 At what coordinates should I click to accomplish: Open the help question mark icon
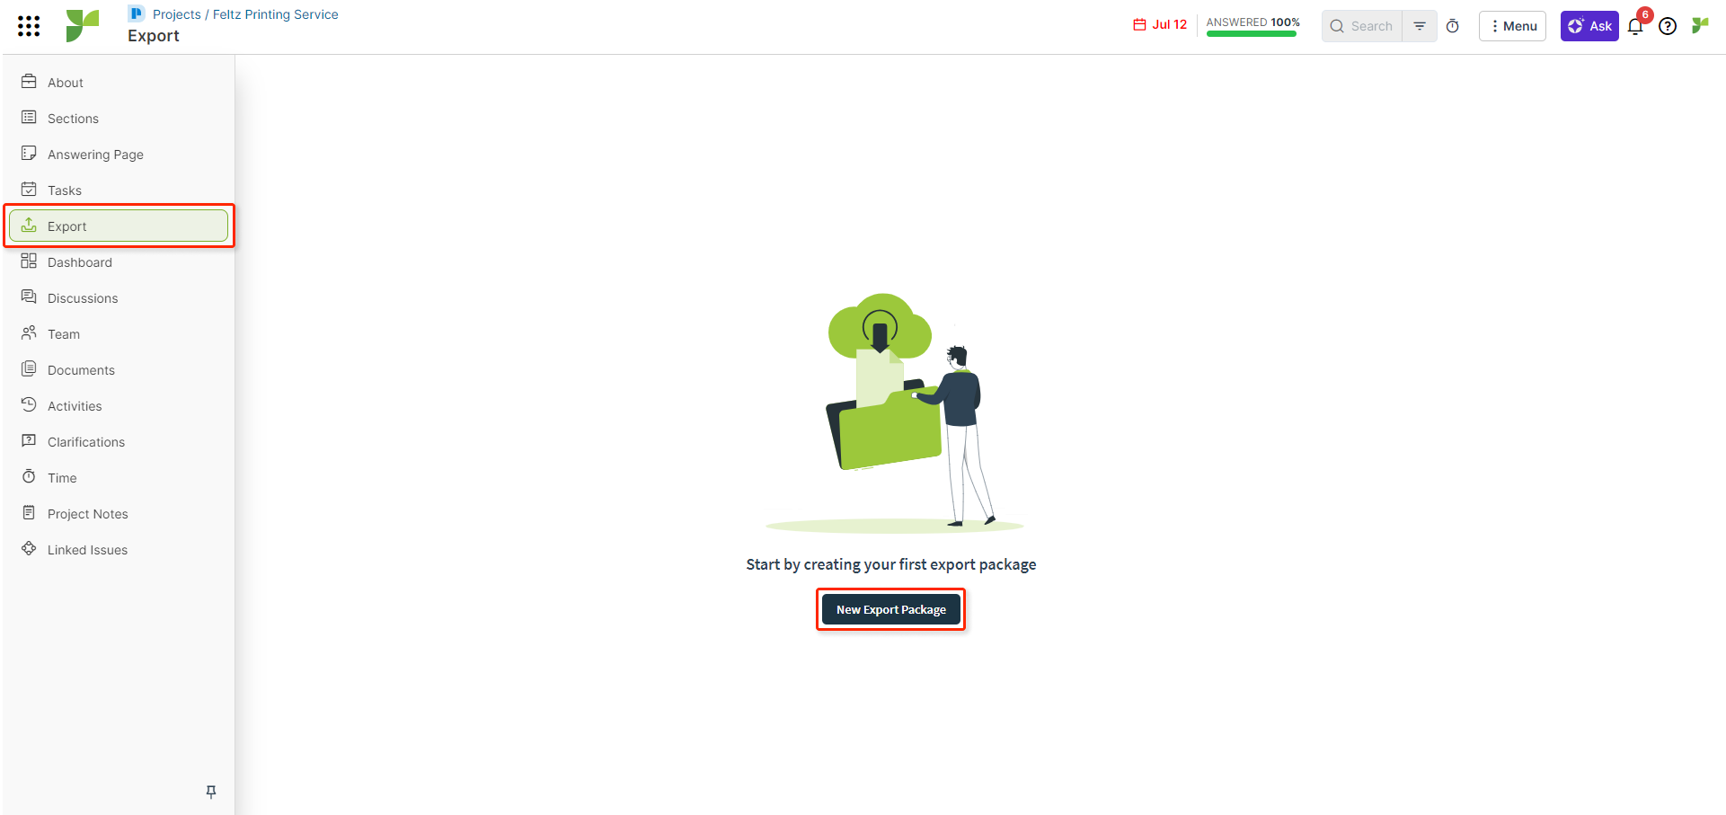(x=1668, y=26)
